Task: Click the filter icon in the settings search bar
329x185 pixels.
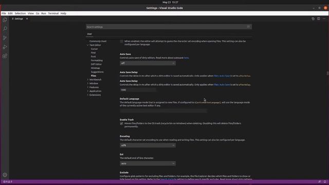Action: click(248, 27)
